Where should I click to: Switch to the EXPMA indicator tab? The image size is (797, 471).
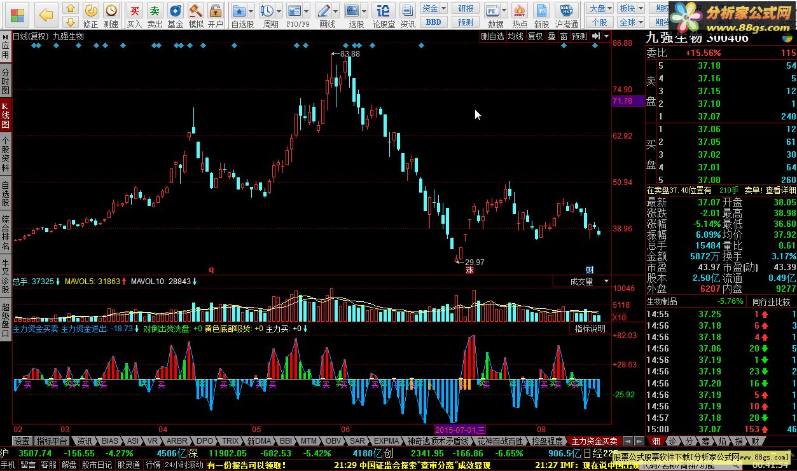click(387, 441)
